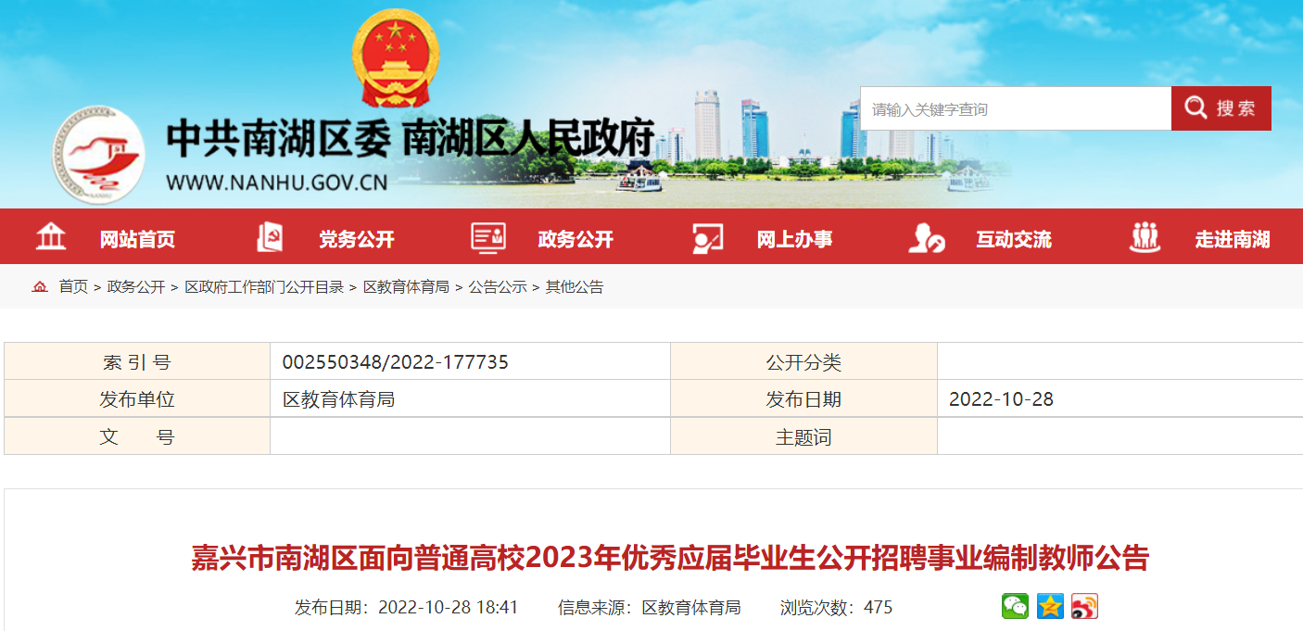The image size is (1303, 631).
Task: Open the 走进南湖 menu item
Action: click(x=1233, y=239)
